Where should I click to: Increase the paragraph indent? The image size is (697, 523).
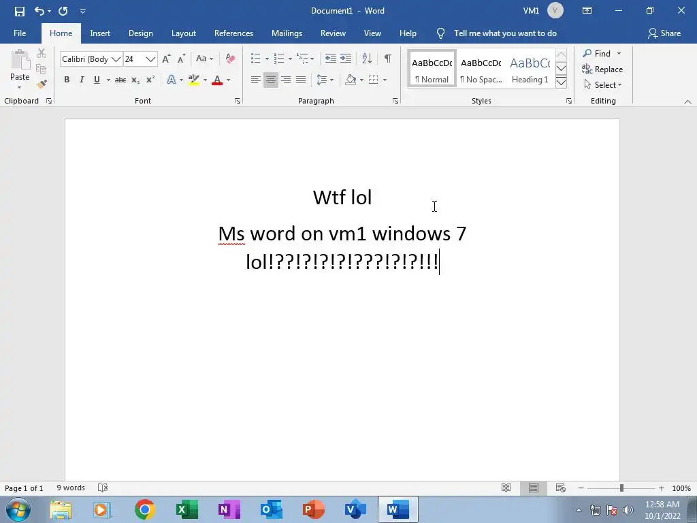click(x=346, y=59)
